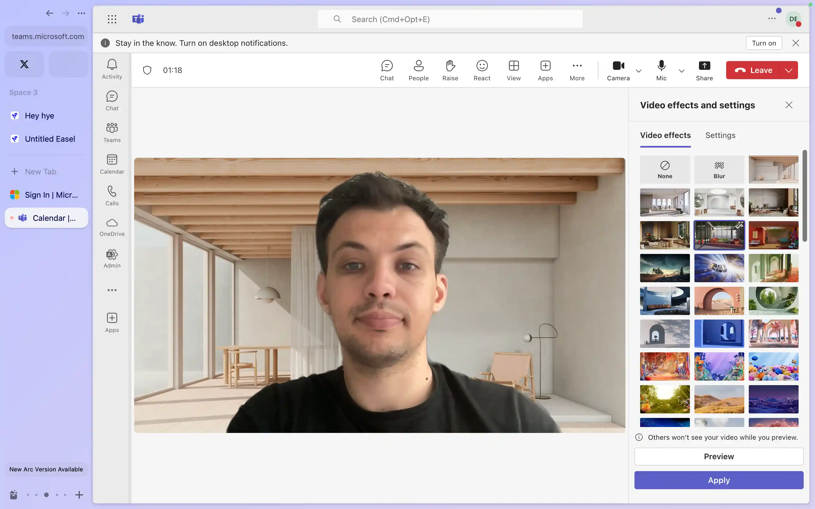The height and width of the screenshot is (509, 815).
Task: Expand More options in meeting toolbar
Action: (x=577, y=70)
